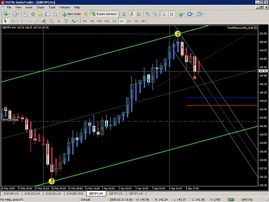Switch to the GBPJPY,H1 chart tab
This screenshot has height=202, width=269.
[x=116, y=193]
